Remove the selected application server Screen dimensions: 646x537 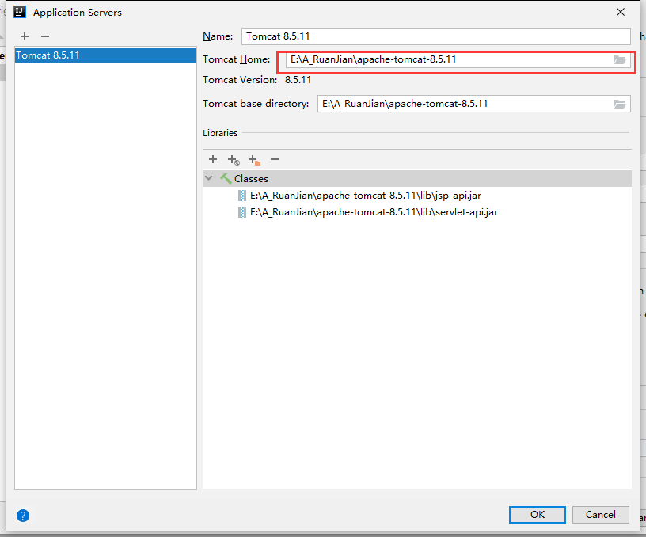coord(45,36)
